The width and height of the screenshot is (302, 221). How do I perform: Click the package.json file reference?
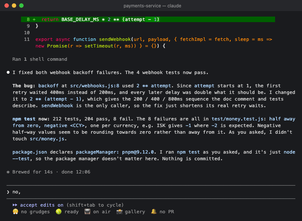[29, 152]
